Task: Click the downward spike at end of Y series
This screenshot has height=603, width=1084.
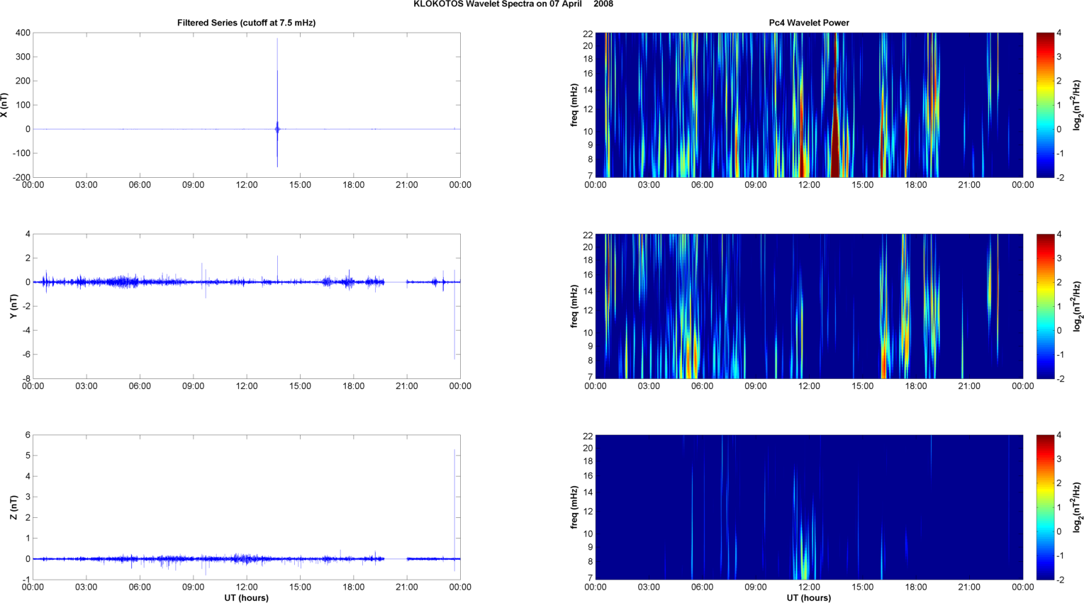Action: coord(454,326)
